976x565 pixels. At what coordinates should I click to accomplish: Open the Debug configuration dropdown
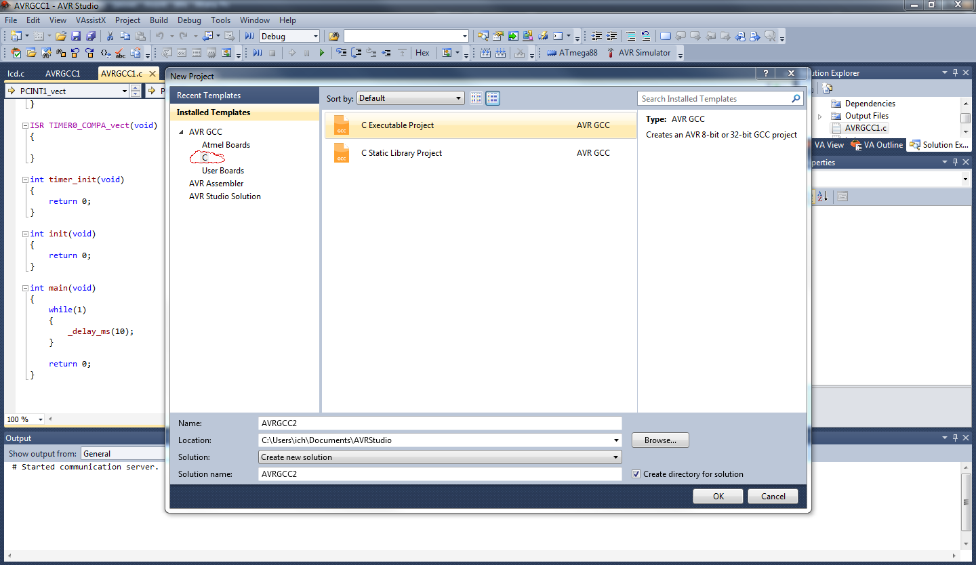click(x=315, y=37)
